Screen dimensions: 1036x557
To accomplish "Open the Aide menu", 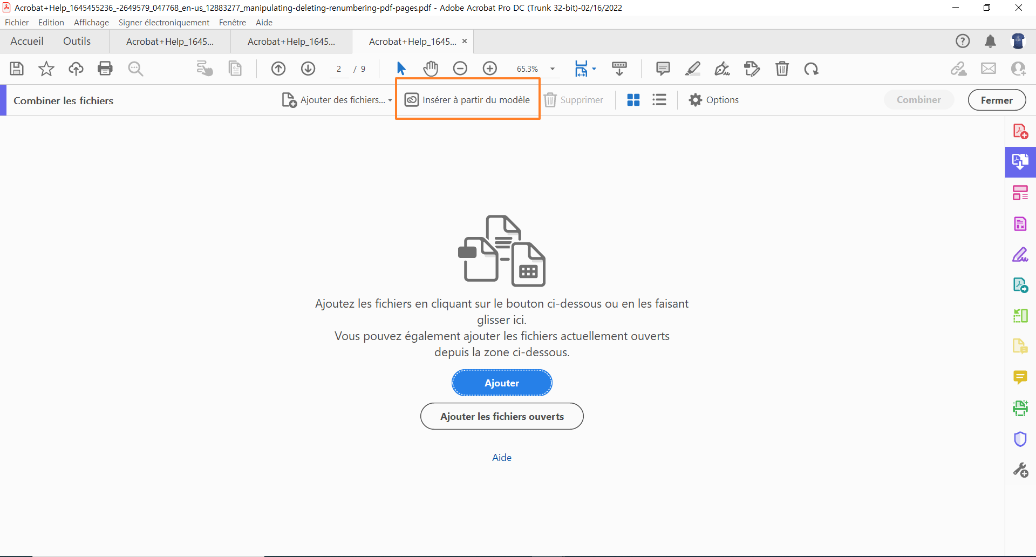I will click(264, 22).
